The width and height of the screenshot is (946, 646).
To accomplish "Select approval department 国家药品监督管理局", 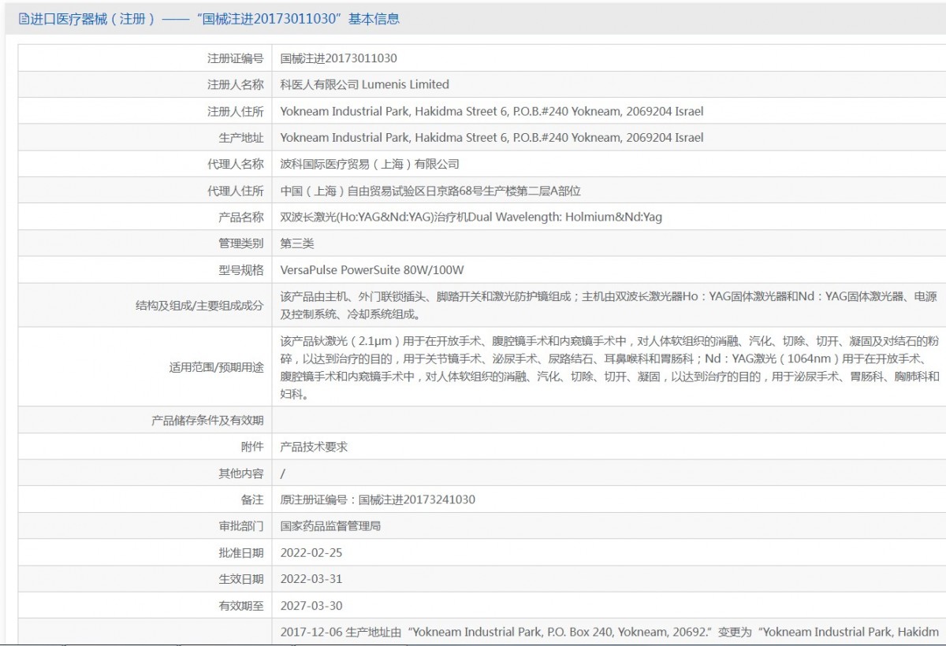I will point(330,525).
